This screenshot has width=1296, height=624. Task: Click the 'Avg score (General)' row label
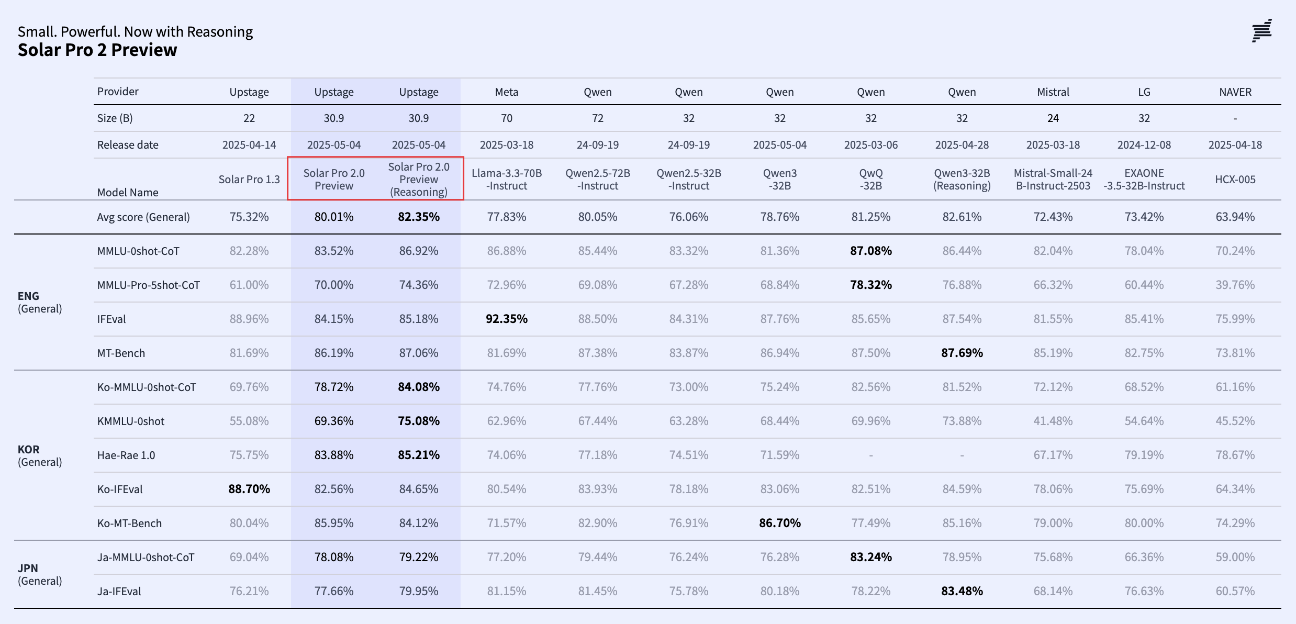point(143,217)
